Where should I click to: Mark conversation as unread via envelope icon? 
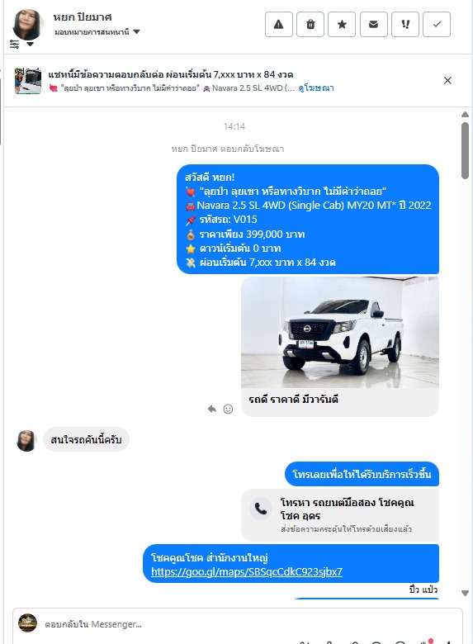374,25
